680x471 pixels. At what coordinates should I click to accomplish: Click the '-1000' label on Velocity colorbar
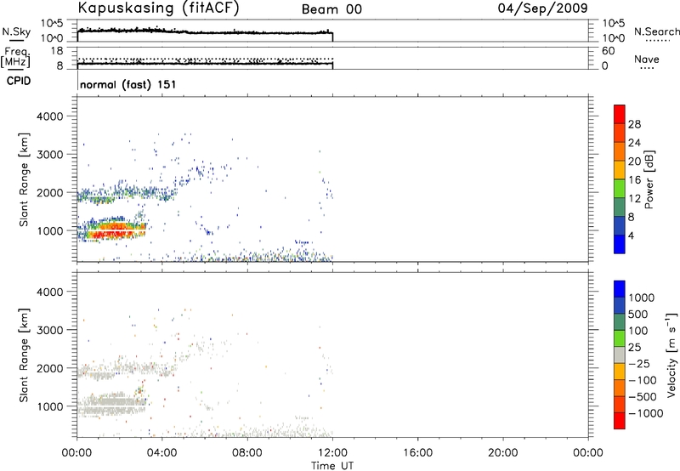coord(646,413)
